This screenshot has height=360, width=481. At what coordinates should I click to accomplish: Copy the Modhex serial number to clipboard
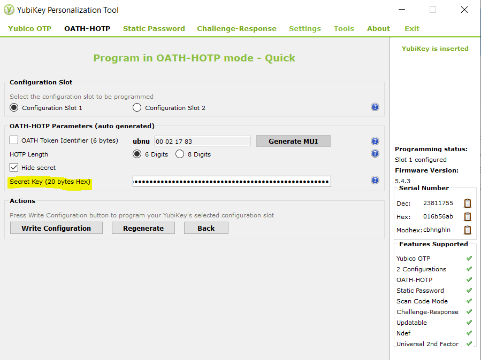[468, 230]
